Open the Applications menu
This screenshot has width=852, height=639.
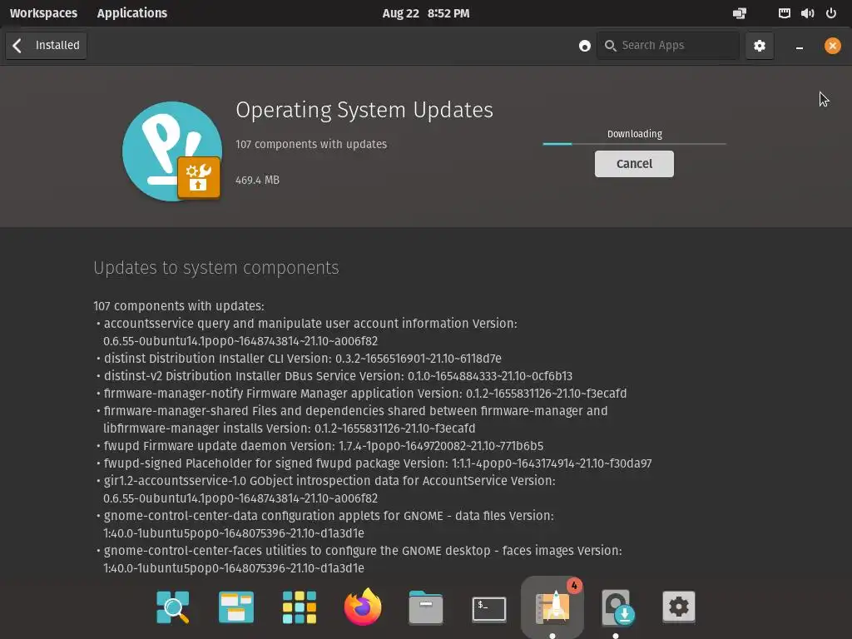(132, 13)
